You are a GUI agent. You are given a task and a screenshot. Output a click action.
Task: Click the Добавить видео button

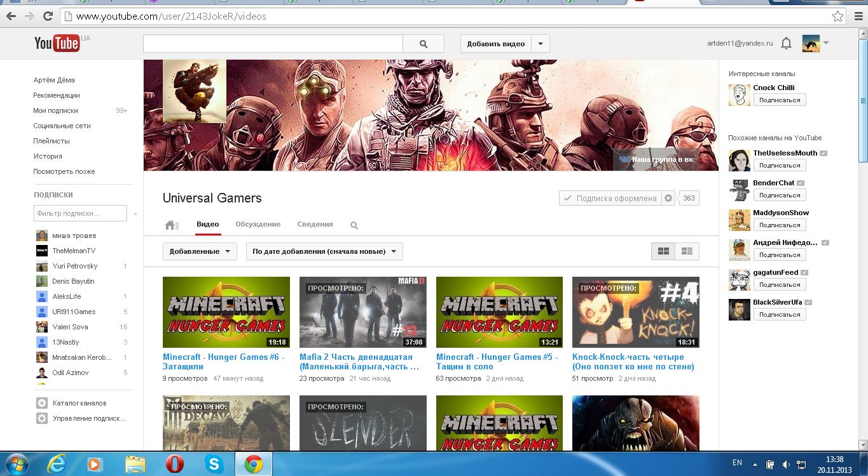(x=496, y=44)
